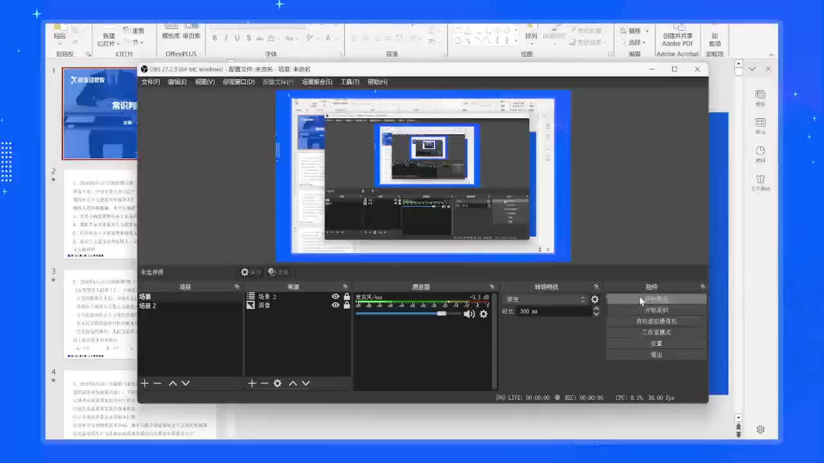Select slide 2 thumbnail in PowerPoint
This screenshot has width=824, height=463.
(x=100, y=213)
